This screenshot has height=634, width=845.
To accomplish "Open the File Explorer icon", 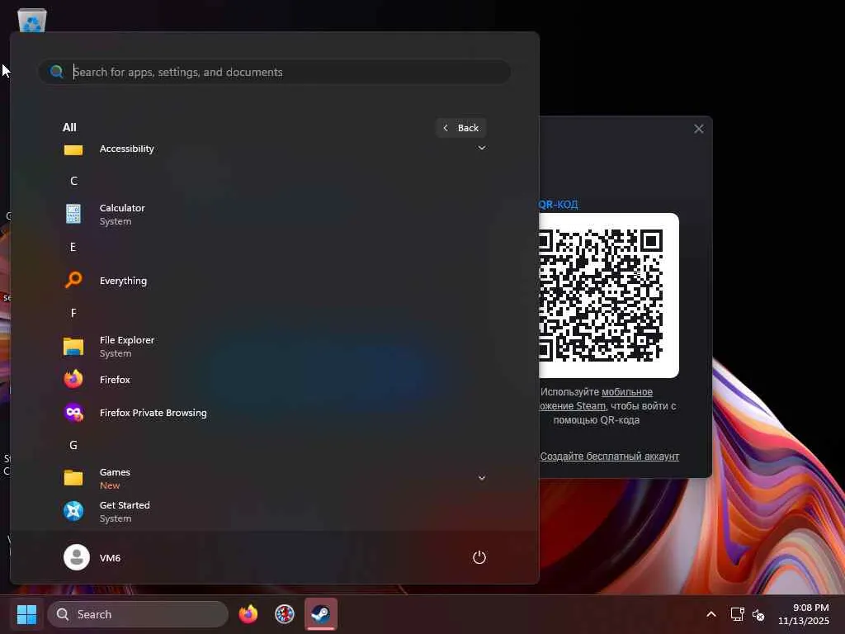I will [x=73, y=347].
